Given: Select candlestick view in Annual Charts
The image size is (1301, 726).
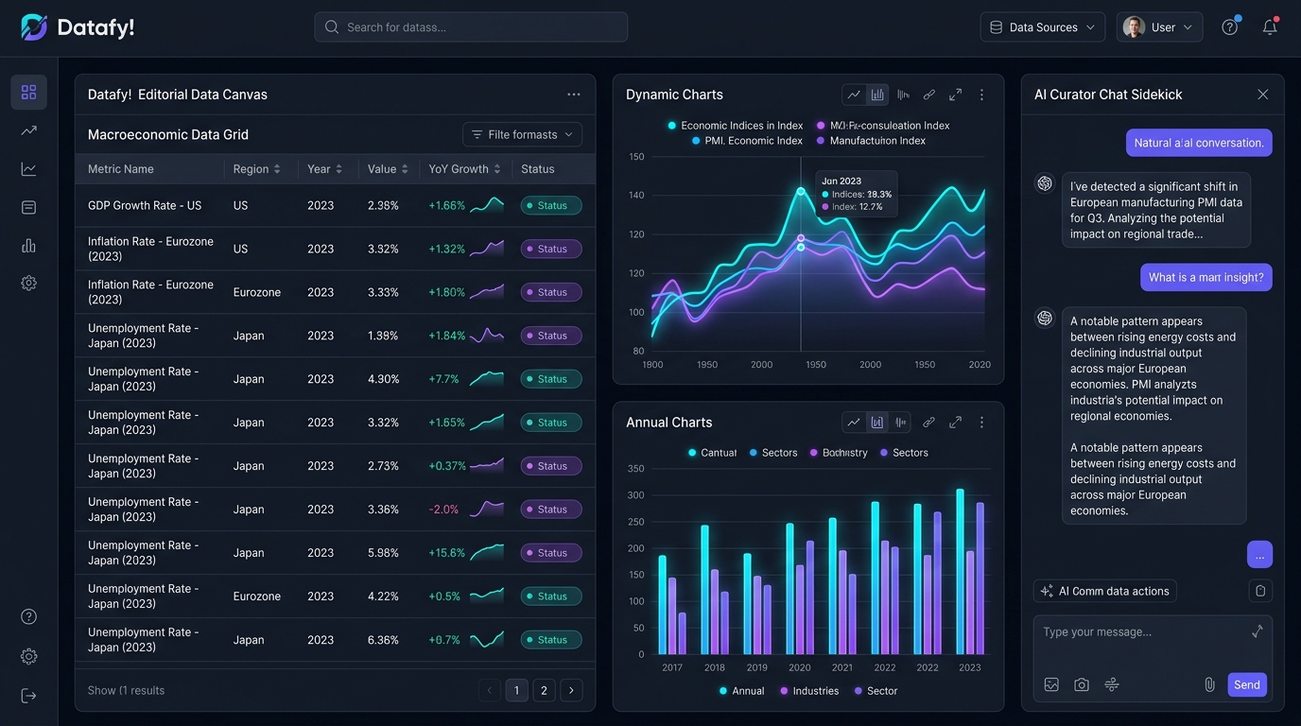Looking at the screenshot, I should [901, 423].
